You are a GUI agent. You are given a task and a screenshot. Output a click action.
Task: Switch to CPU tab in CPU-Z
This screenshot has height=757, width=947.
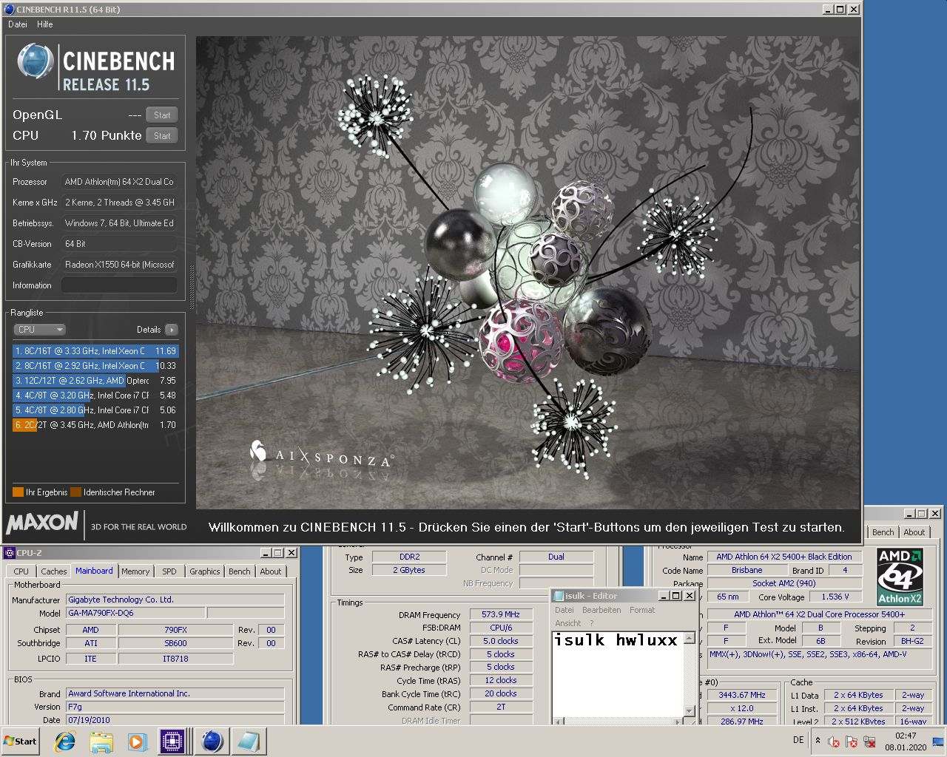coord(21,571)
